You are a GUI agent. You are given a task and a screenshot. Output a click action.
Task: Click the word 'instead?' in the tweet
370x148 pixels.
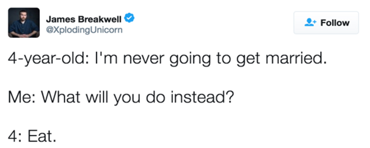(202, 97)
